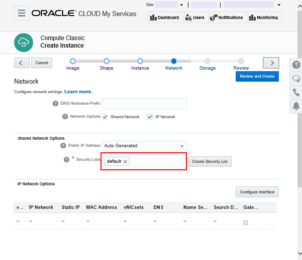Click the Gate... column header
The height and width of the screenshot is (260, 302).
251,207
